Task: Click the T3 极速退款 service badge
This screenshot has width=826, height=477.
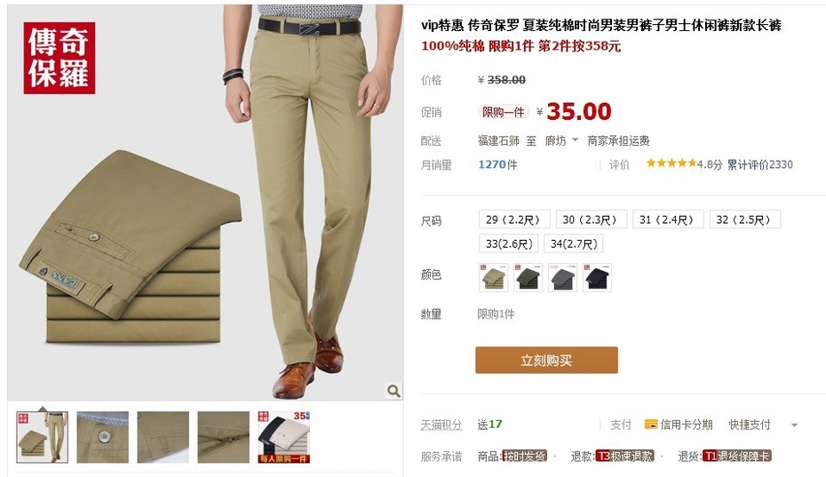Action: pos(624,456)
